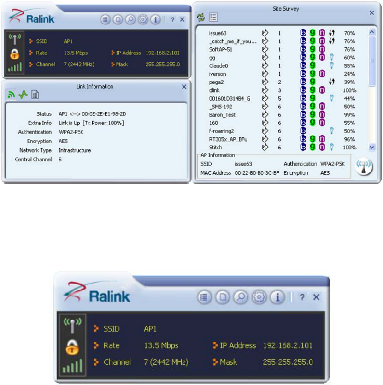Click Rate 13.5 Mbps in larger Ralink panel
The height and width of the screenshot is (385, 383).
tap(161, 345)
